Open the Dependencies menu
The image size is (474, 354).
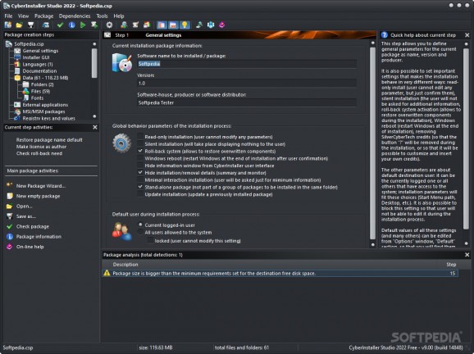point(75,16)
